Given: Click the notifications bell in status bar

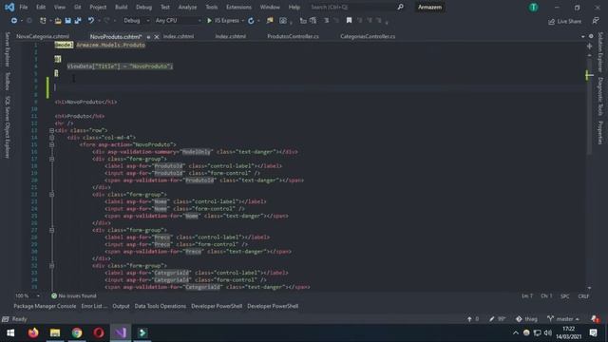Looking at the screenshot, I should pos(595,319).
